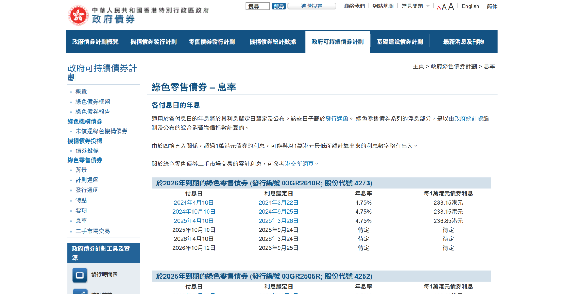Switch to 简体 simplified Chinese
The image size is (562, 294).
coord(492,6)
